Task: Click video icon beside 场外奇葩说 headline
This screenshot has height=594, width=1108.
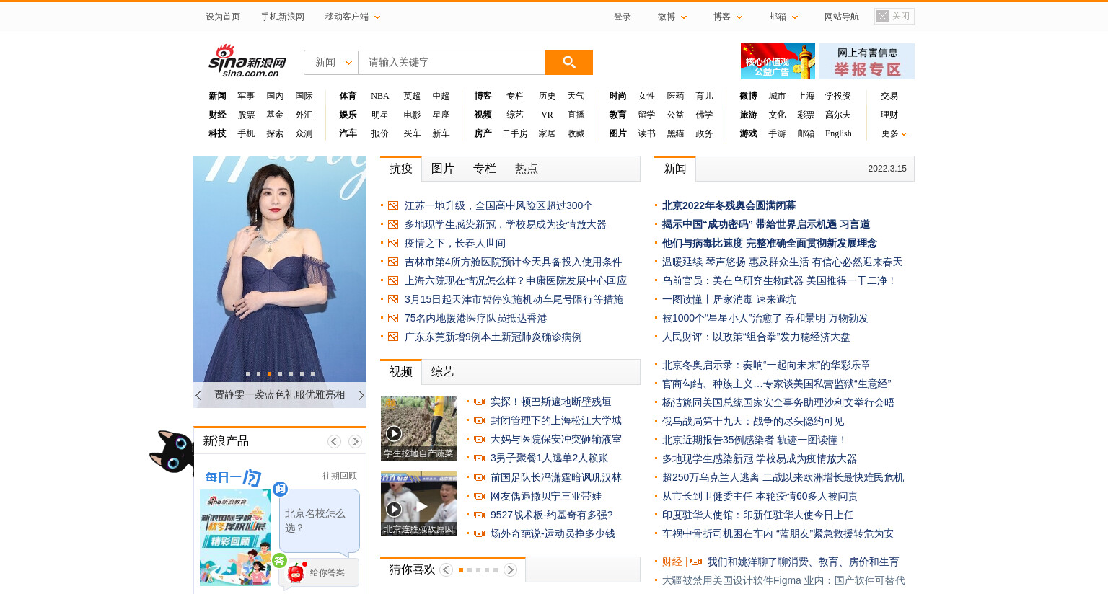Action: (480, 533)
